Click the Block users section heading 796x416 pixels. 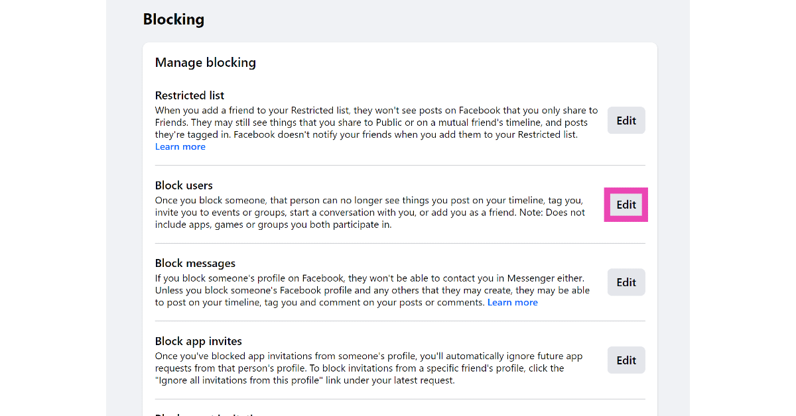click(x=184, y=185)
